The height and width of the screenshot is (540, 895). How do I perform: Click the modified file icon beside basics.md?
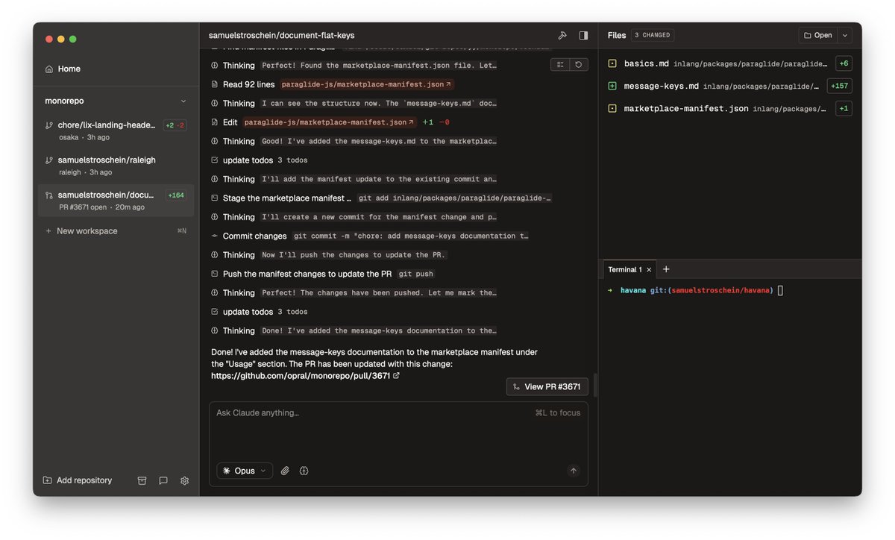coord(612,63)
